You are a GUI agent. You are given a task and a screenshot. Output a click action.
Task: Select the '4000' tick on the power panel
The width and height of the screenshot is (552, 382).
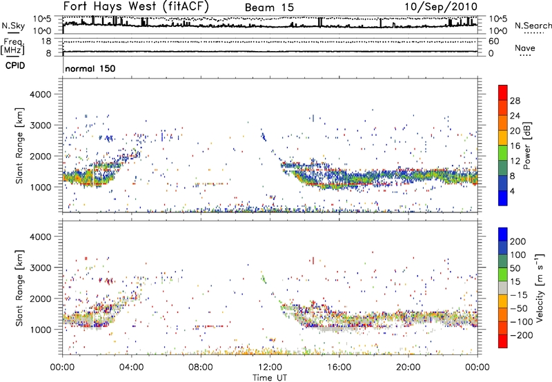coord(40,94)
